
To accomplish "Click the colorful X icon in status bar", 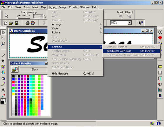I will coord(152,124).
